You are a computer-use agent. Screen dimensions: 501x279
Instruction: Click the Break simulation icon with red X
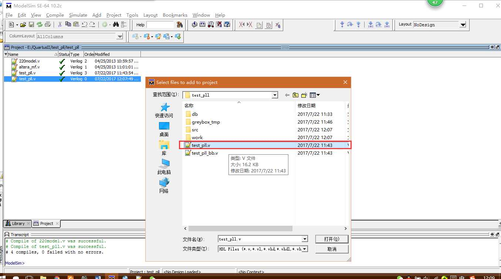219,25
